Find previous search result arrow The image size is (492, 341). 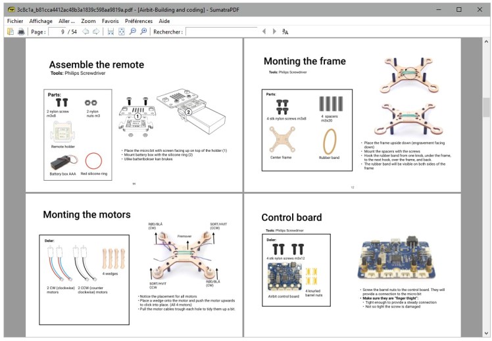tap(264, 32)
